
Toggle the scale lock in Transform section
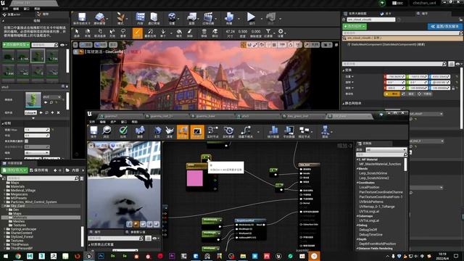point(453,88)
